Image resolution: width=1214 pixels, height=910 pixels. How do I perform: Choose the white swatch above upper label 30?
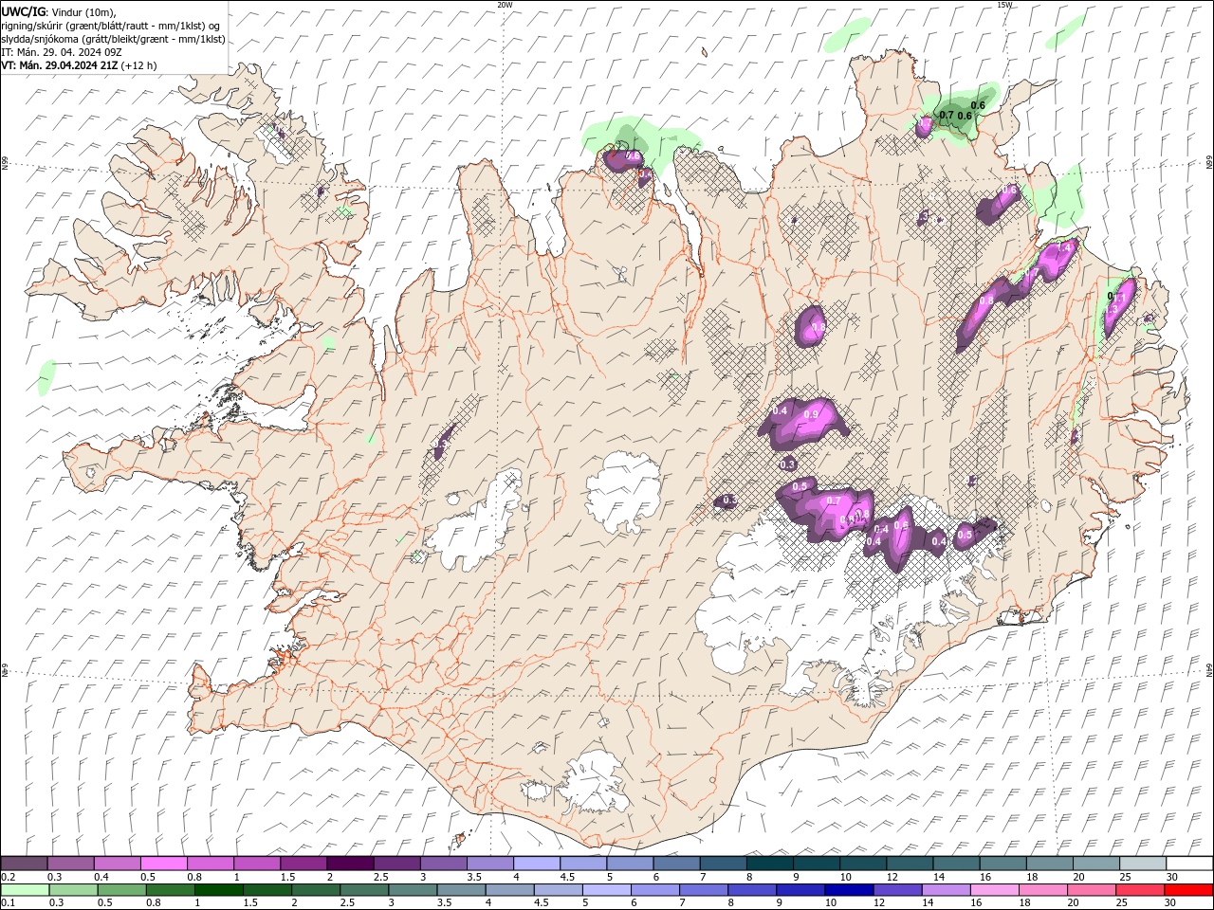pyautogui.click(x=1188, y=863)
